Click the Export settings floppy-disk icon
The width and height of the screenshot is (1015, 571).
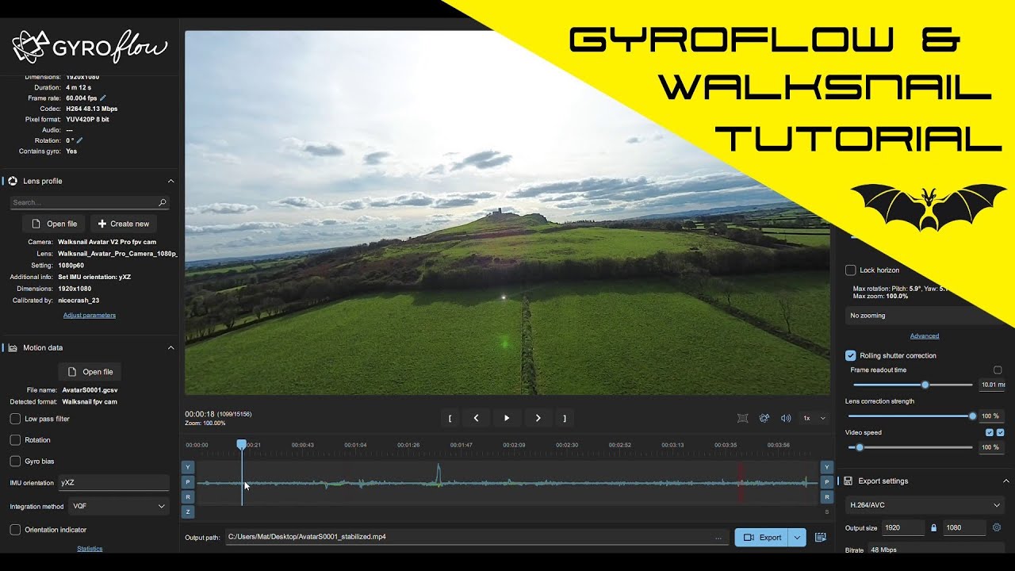click(848, 481)
